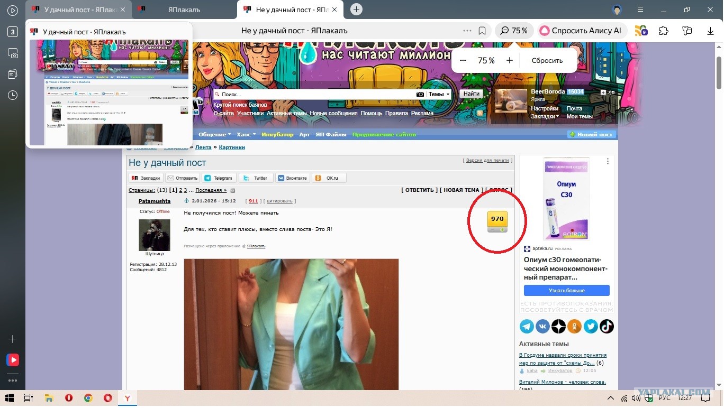The image size is (724, 408).
Task: Open the round Twitter social icon
Action: pos(591,327)
